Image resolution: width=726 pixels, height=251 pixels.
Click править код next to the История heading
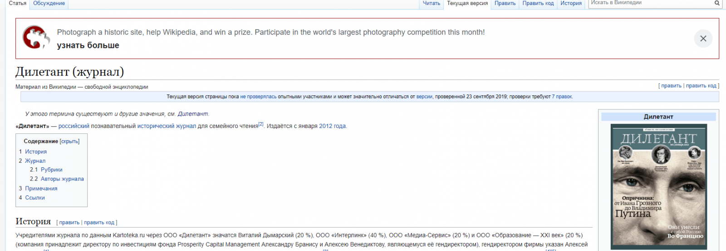99,223
